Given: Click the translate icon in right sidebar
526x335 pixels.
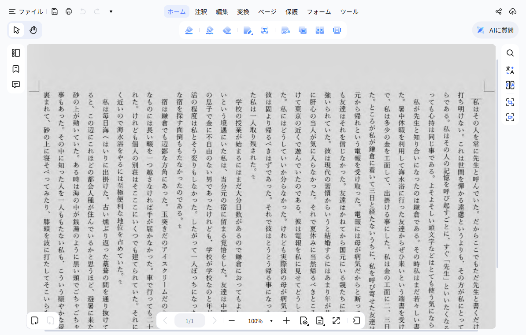Looking at the screenshot, I should coord(510,70).
